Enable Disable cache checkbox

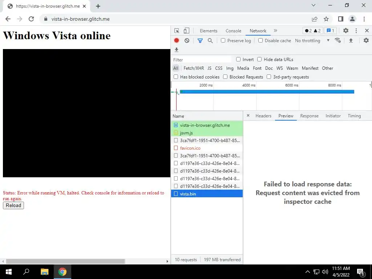pos(260,40)
